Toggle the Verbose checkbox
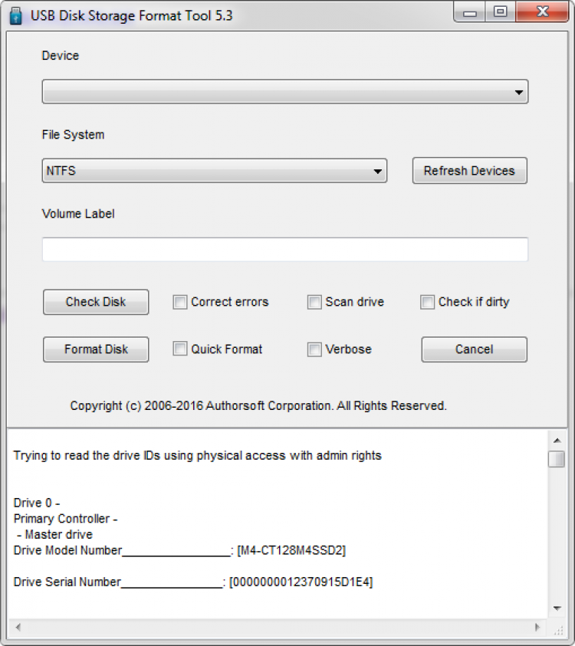Screen dimensions: 575x646 click(x=314, y=349)
